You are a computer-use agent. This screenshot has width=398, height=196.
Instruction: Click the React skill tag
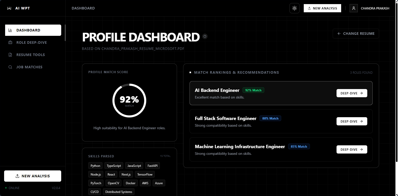click(x=111, y=175)
